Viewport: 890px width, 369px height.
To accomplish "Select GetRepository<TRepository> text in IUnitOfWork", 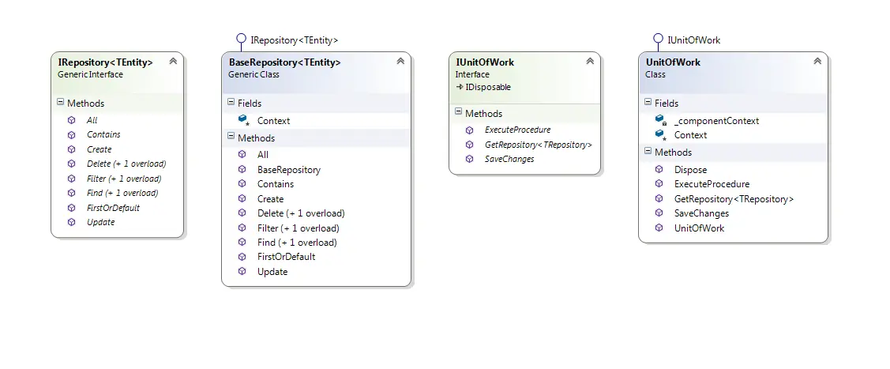I will click(x=538, y=145).
